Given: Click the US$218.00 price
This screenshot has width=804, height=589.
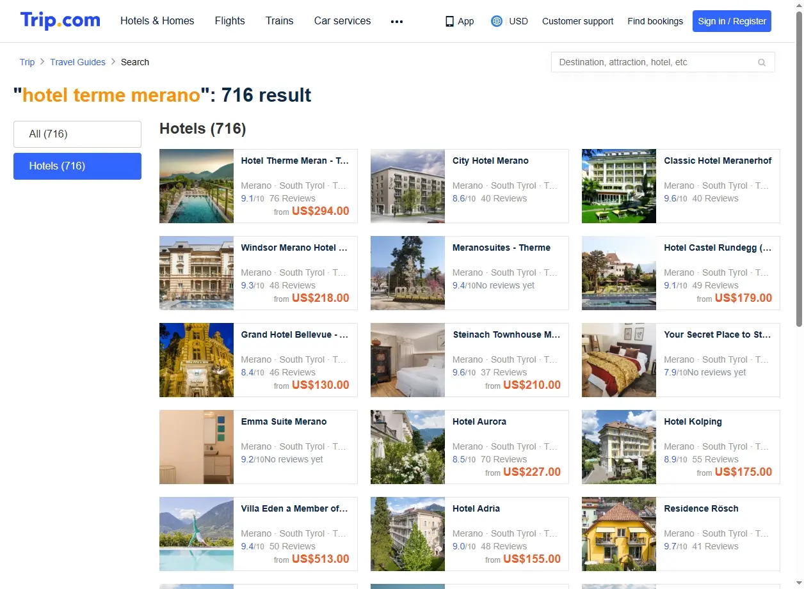Looking at the screenshot, I should click(321, 298).
